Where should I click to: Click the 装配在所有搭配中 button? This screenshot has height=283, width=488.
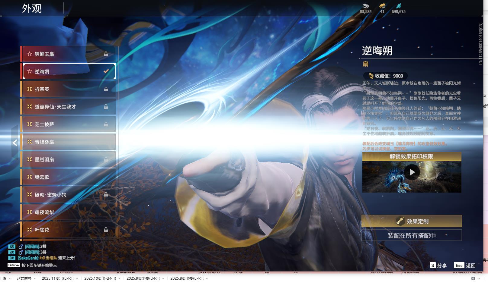[x=412, y=235]
